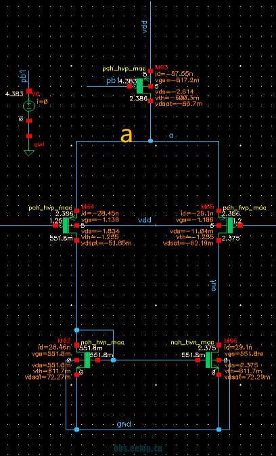Viewport: 276px width, 456px height.
Task: Select the M64 PMOS transistor symbol
Action: coord(68,226)
